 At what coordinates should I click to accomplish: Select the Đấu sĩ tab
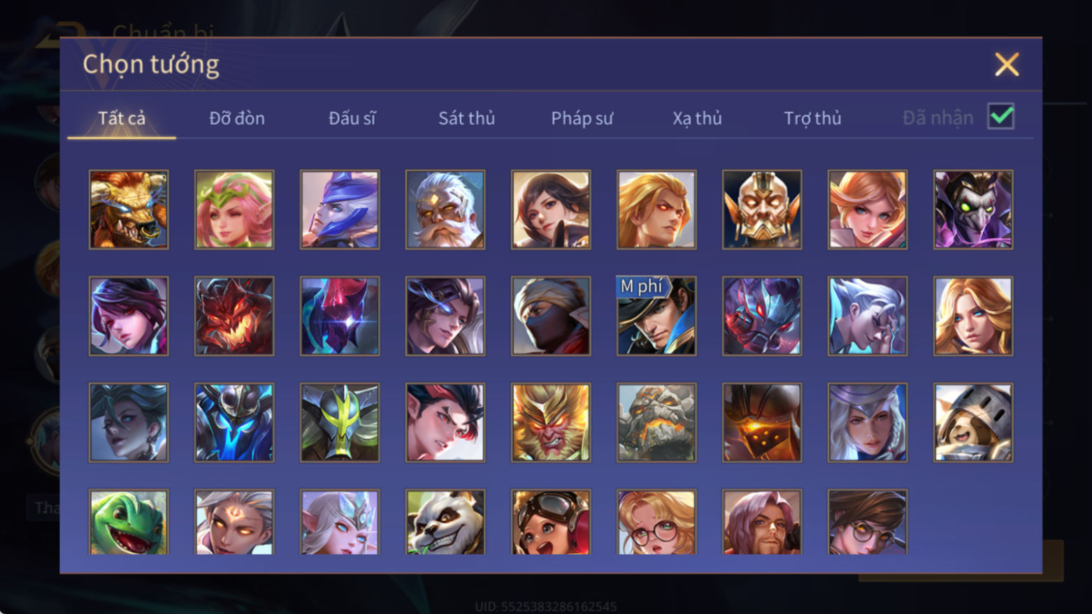(x=352, y=118)
